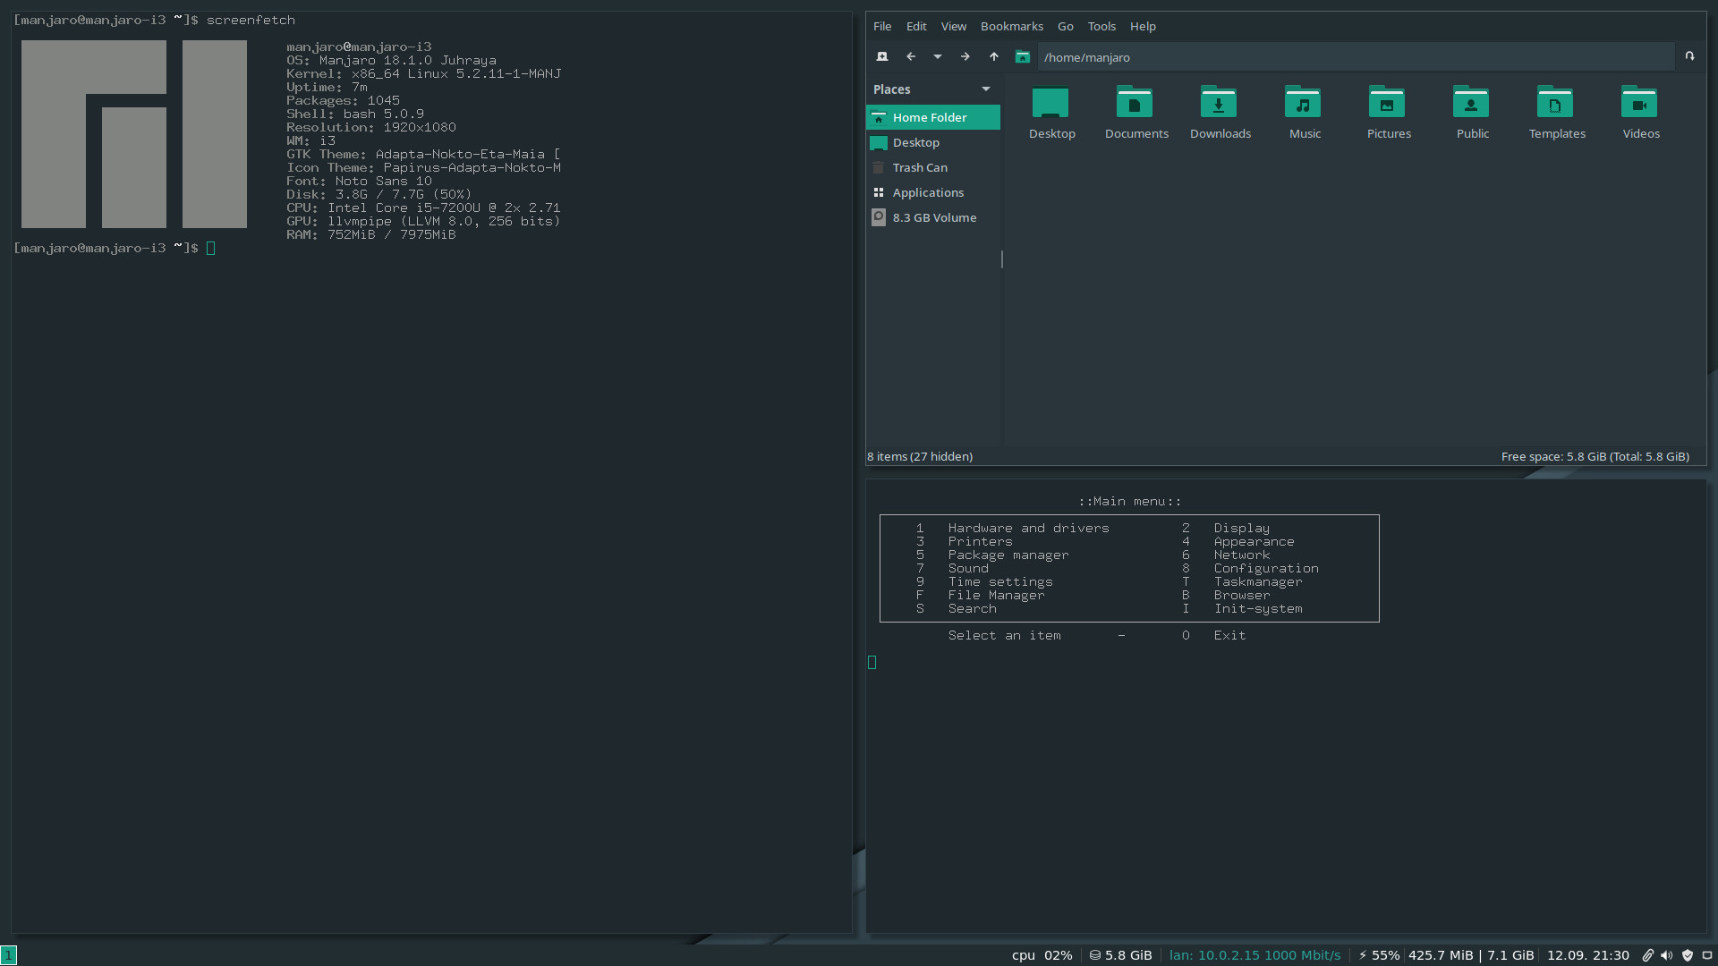
Task: Open the shield update tray icon
Action: 1688,955
